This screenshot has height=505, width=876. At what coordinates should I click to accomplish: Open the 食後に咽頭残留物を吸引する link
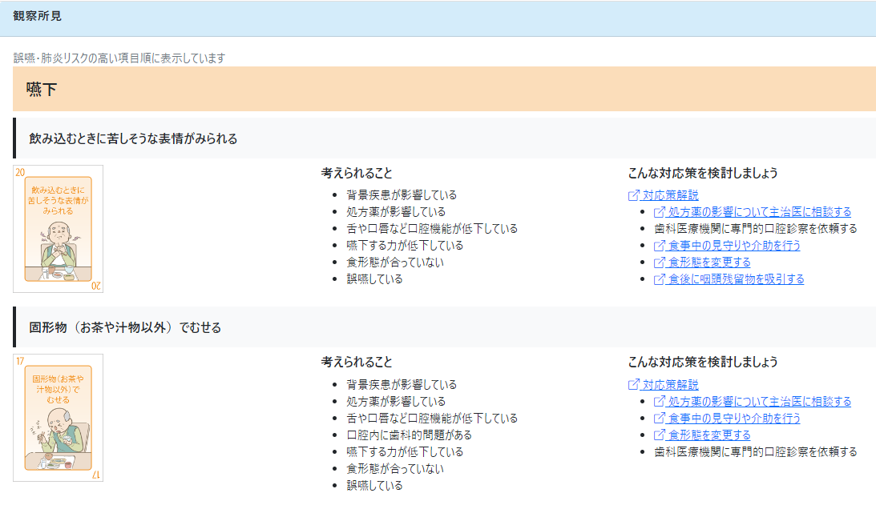click(736, 279)
